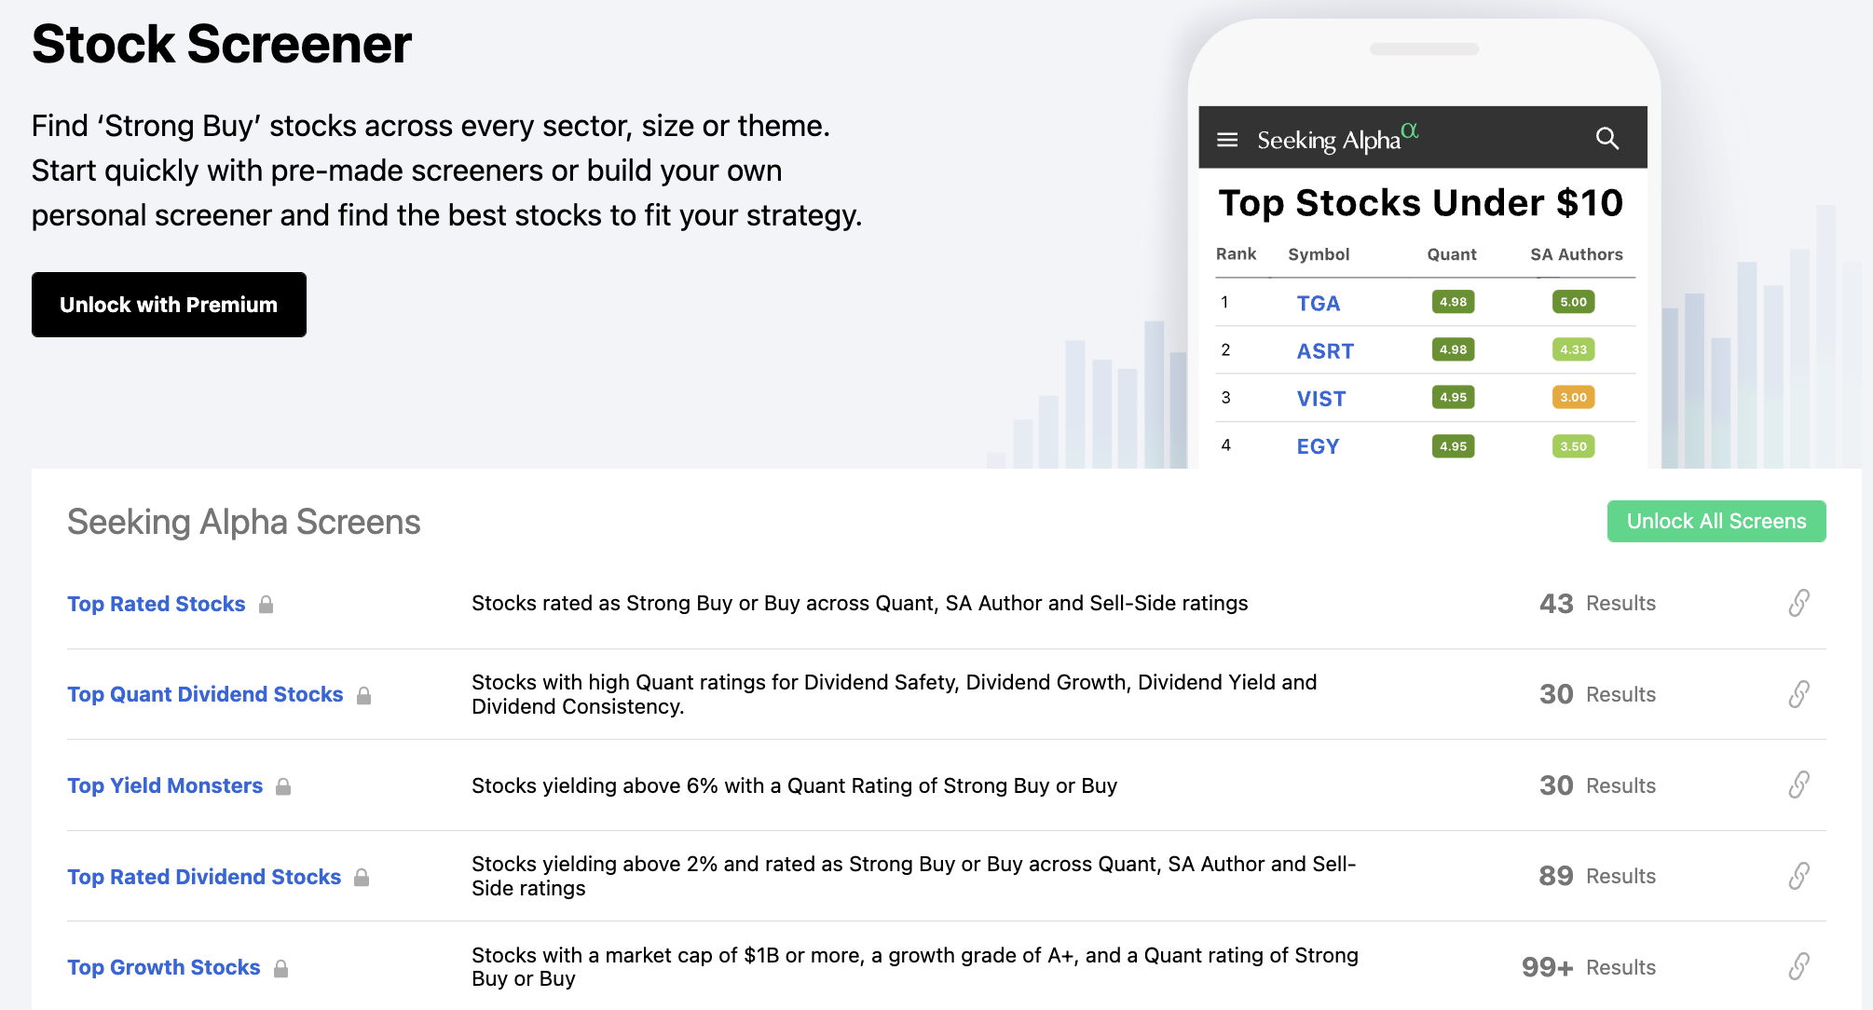
Task: Click the green 4.98 Quant badge for TGA
Action: [1452, 302]
